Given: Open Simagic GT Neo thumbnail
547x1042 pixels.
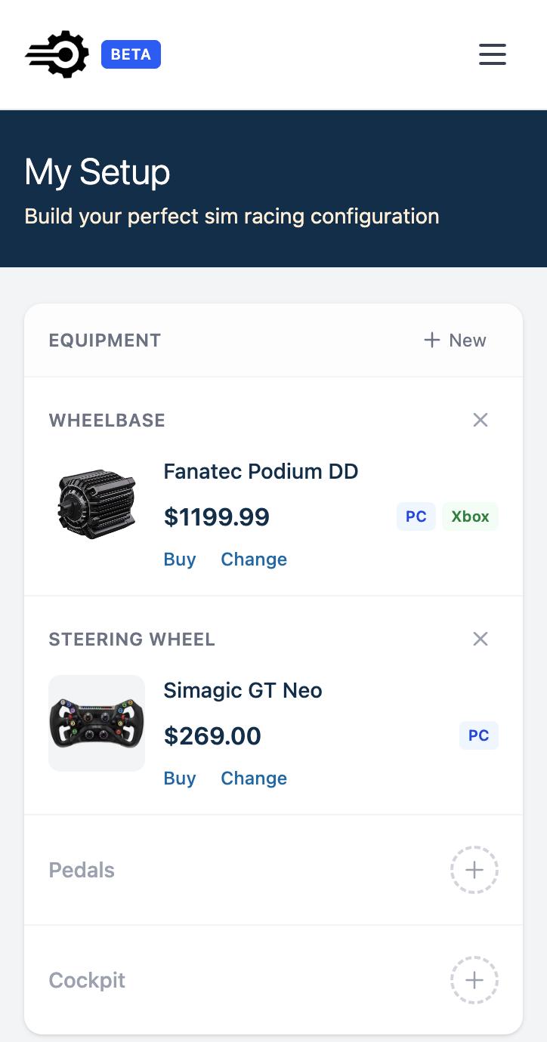Looking at the screenshot, I should click(97, 723).
